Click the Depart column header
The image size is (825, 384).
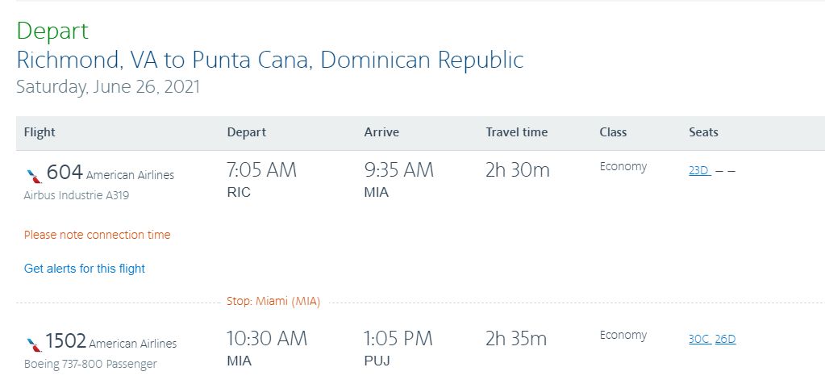coord(246,132)
